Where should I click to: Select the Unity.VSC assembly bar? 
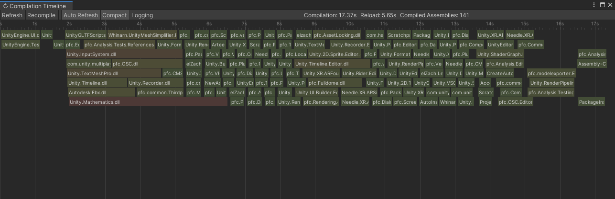coord(444,83)
